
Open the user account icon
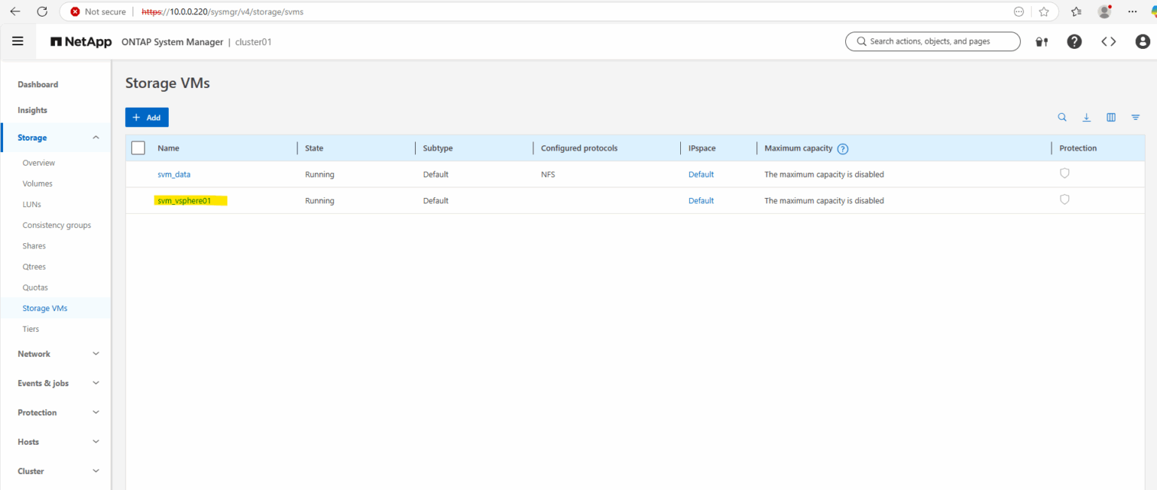click(1142, 41)
